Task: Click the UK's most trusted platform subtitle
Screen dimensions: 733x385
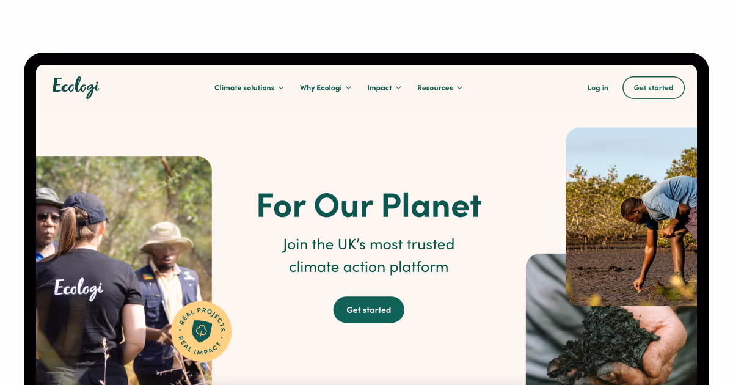Action: coord(369,255)
